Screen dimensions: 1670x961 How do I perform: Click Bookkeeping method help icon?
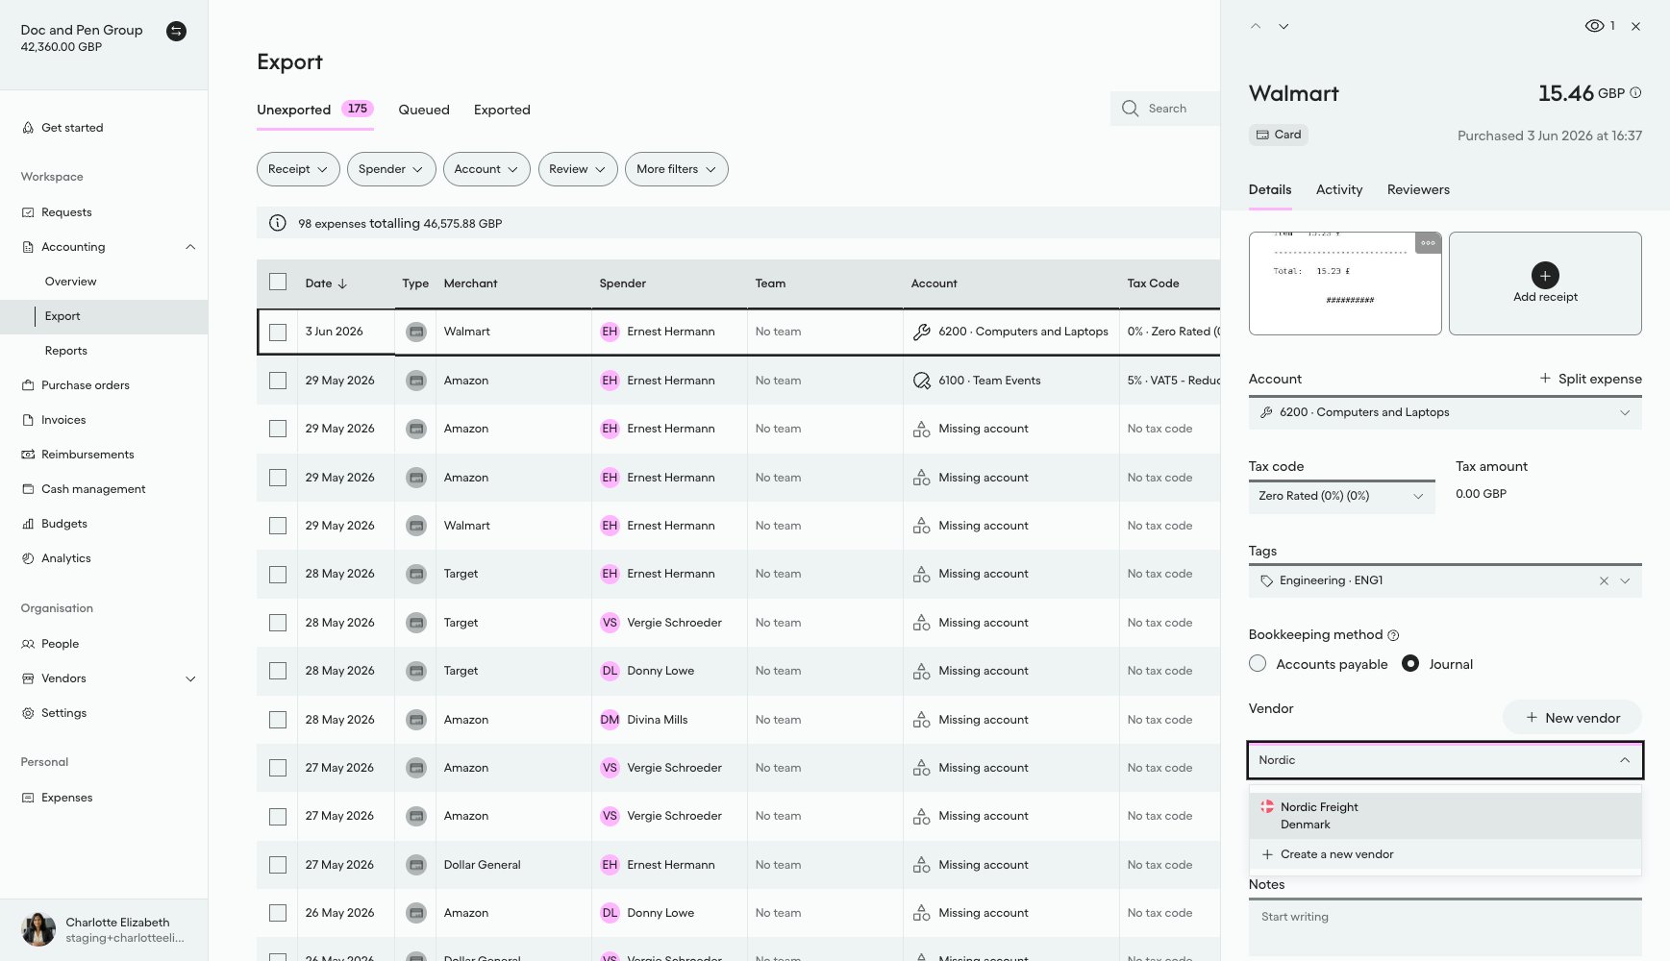point(1393,635)
